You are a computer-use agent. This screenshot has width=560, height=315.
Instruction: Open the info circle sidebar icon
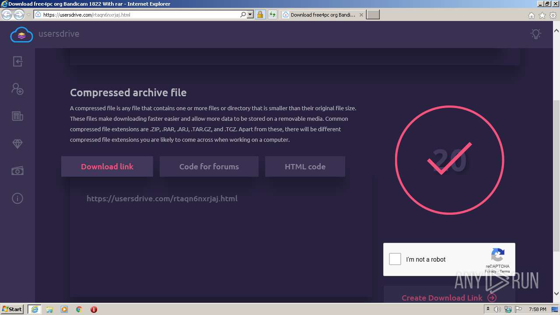(17, 199)
